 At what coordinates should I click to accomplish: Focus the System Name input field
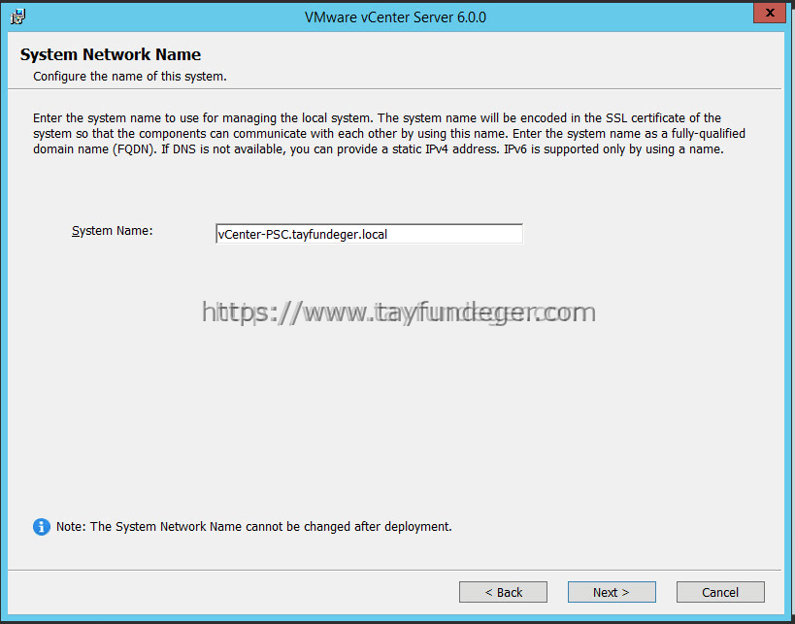tap(369, 234)
